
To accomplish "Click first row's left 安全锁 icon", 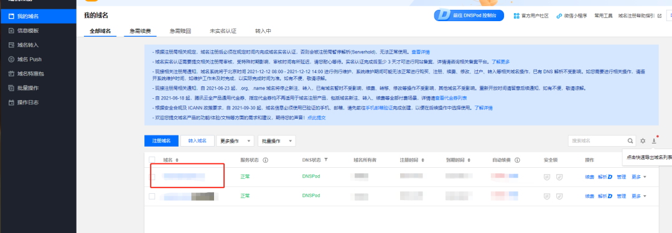I will tap(547, 177).
